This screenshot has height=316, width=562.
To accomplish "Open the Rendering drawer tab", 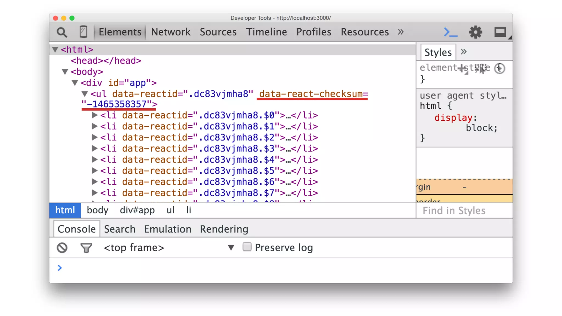I will 224,229.
